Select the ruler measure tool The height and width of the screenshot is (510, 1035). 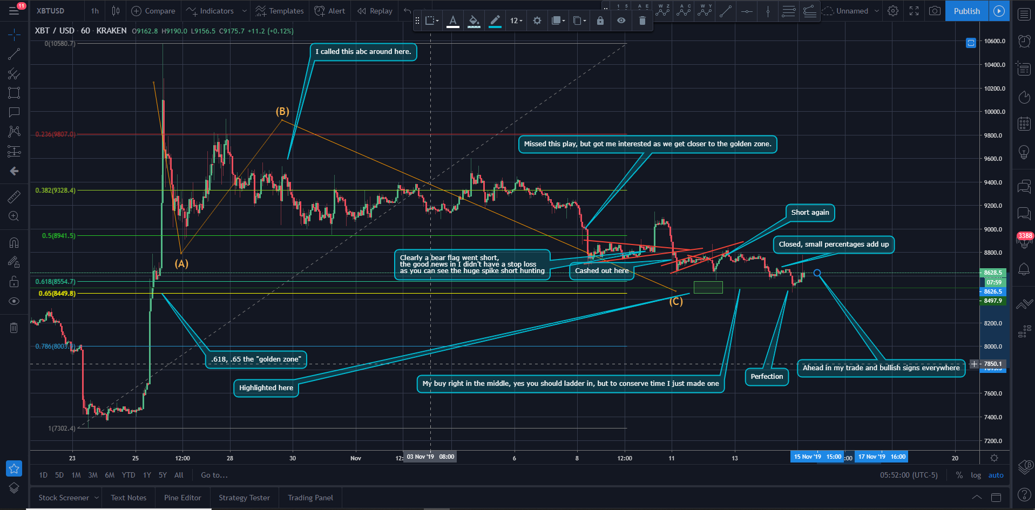14,197
